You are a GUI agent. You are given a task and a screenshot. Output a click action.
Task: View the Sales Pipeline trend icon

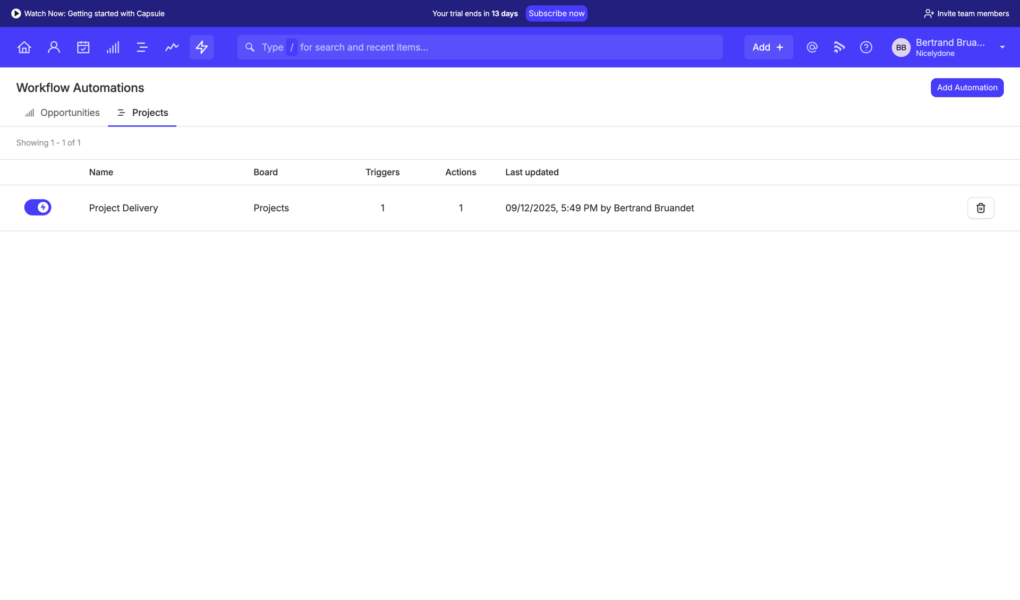click(x=172, y=47)
